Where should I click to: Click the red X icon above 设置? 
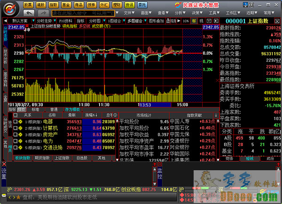point(4,164)
